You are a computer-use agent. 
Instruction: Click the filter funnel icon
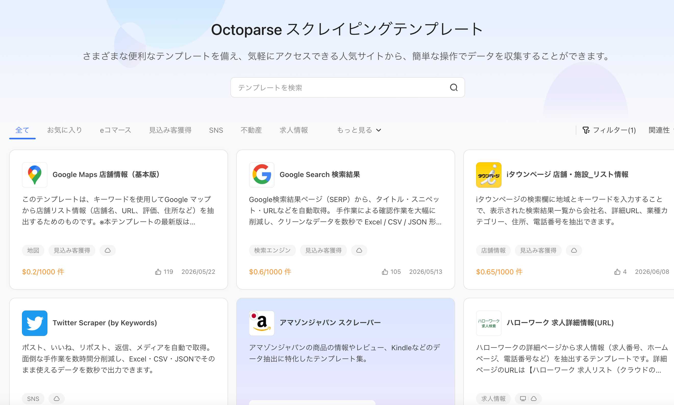click(x=586, y=130)
